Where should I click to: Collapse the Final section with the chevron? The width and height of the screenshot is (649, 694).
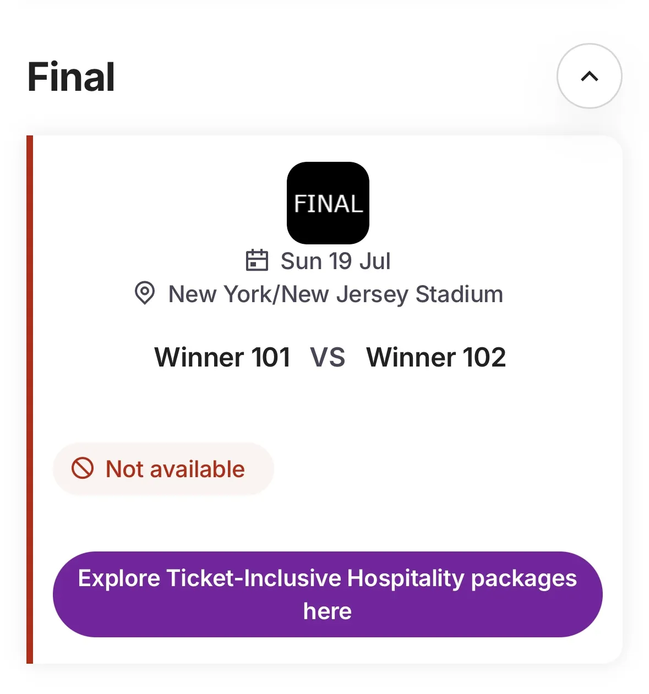tap(589, 76)
